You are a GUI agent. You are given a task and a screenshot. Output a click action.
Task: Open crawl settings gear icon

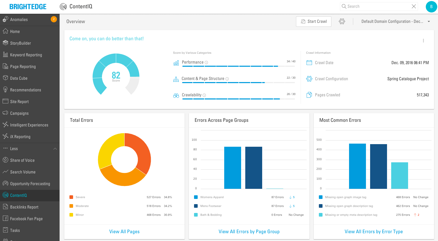point(342,21)
